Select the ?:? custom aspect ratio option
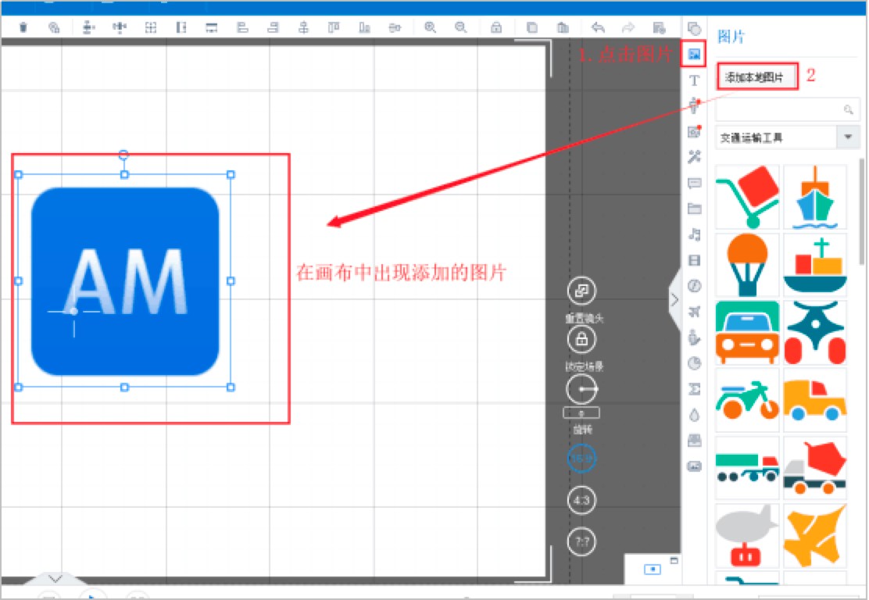 pyautogui.click(x=581, y=541)
